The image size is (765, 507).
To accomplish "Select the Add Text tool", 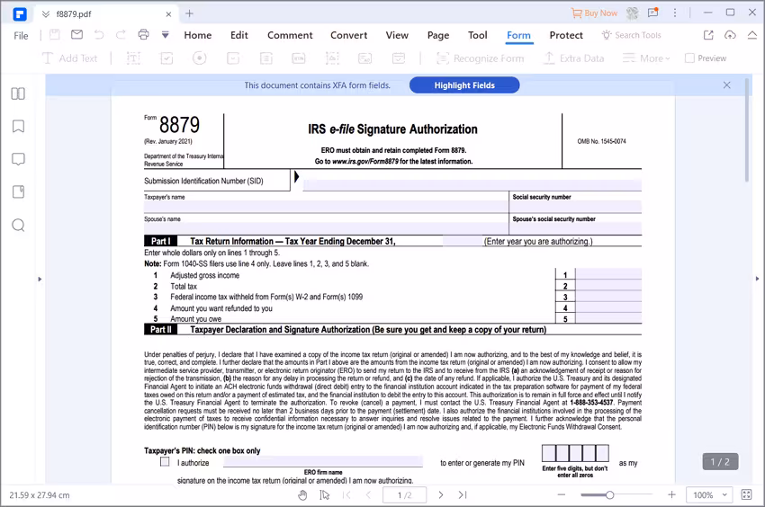I will point(70,58).
